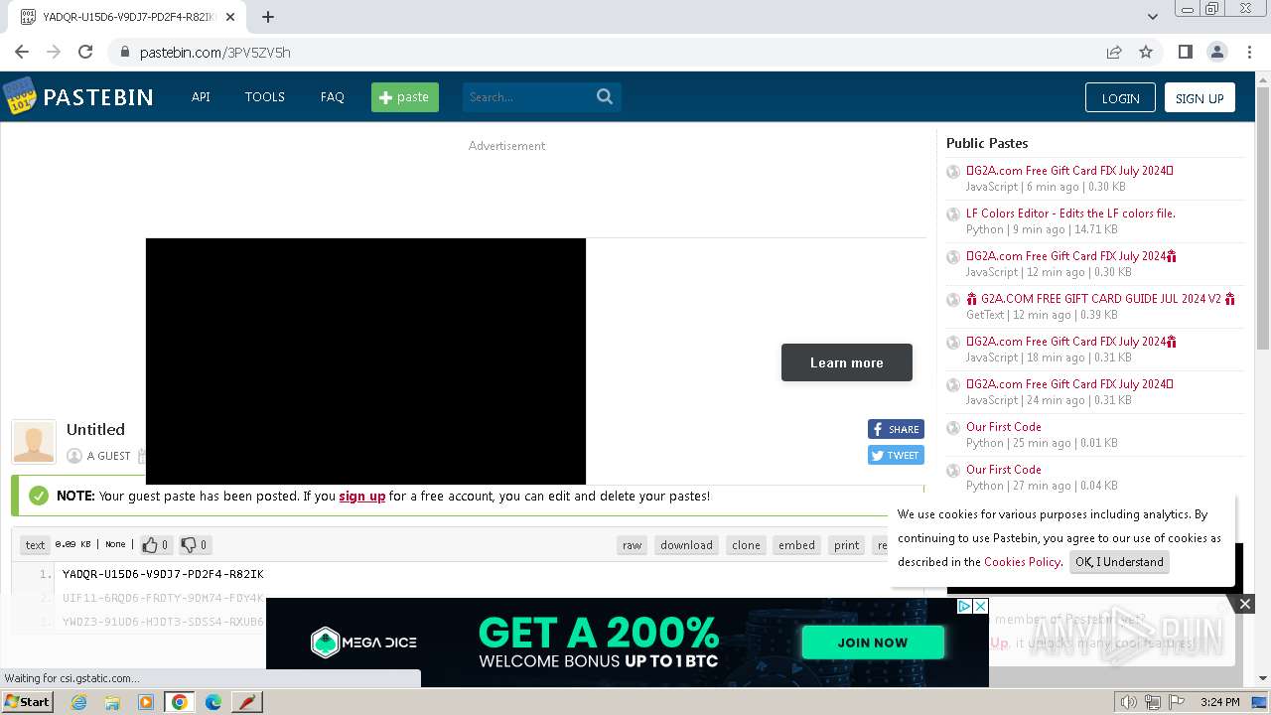Click the browser forward arrow

pos(54,52)
